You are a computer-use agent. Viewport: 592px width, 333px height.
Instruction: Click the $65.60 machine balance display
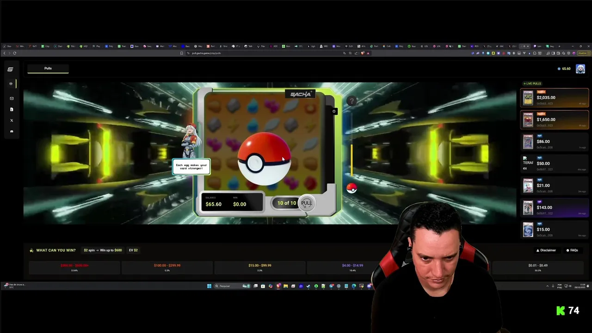(214, 204)
